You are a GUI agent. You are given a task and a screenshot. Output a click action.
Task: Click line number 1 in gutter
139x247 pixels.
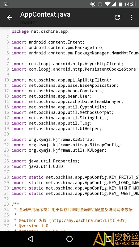[x=7, y=31]
